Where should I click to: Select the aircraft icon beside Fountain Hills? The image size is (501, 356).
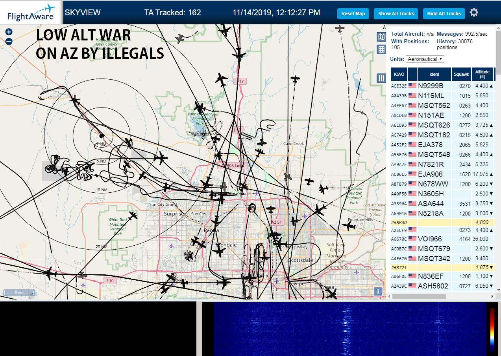(349, 226)
